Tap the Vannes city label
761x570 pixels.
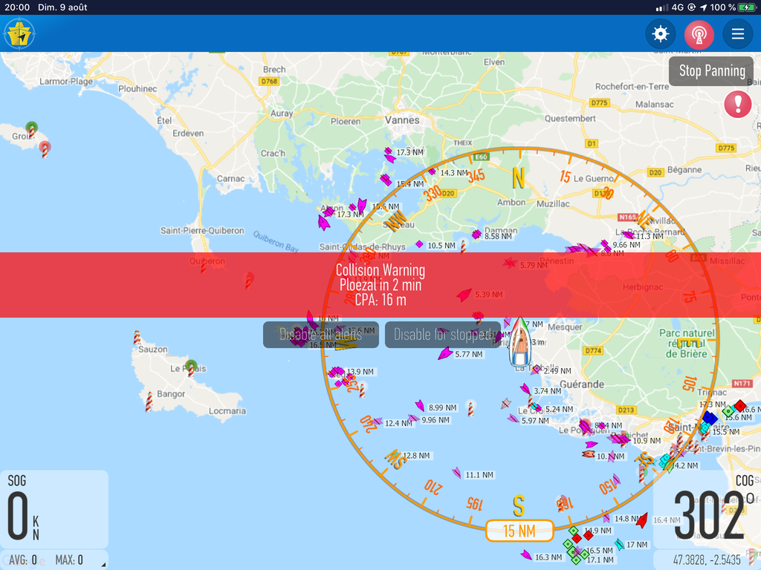[402, 119]
